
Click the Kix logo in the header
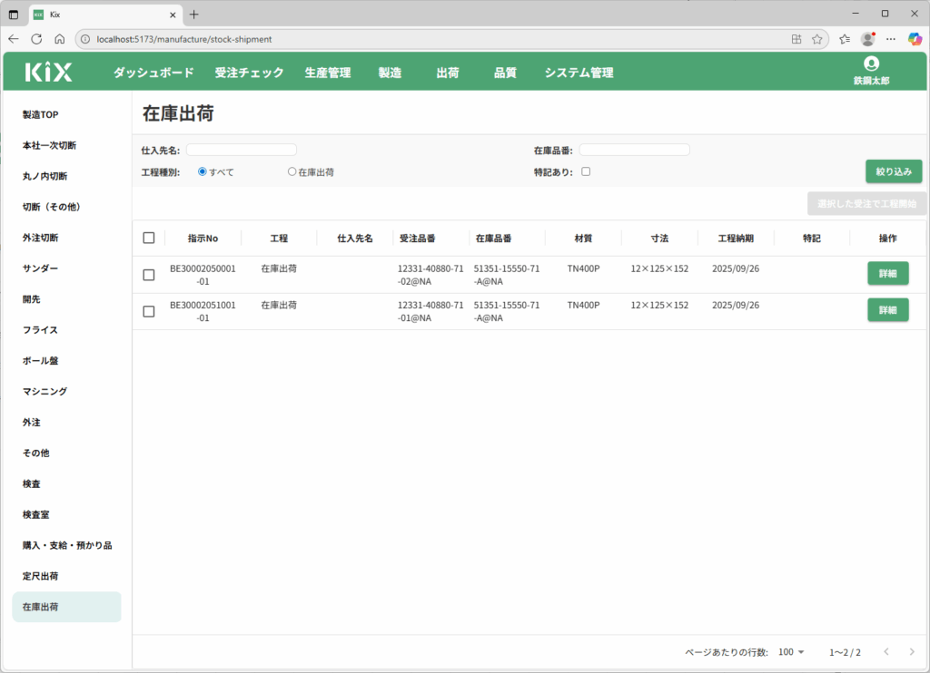coord(48,73)
